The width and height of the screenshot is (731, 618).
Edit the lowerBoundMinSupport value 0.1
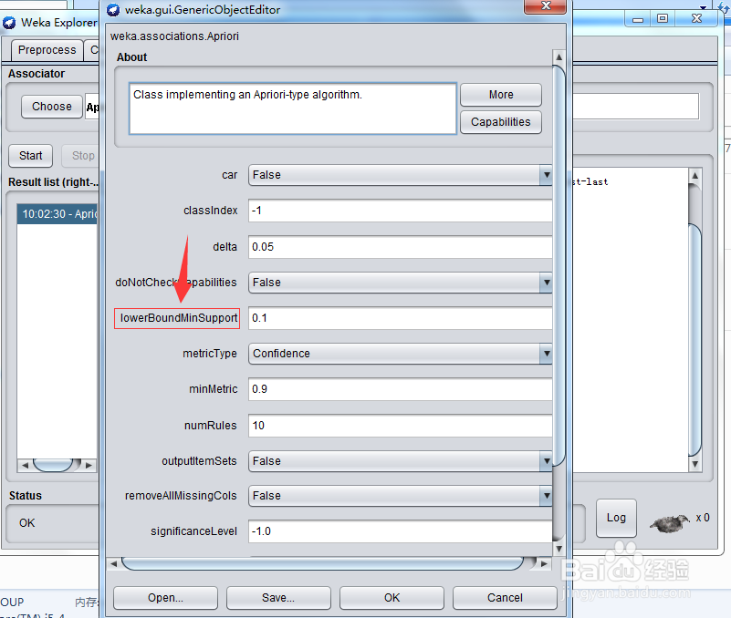(x=400, y=318)
